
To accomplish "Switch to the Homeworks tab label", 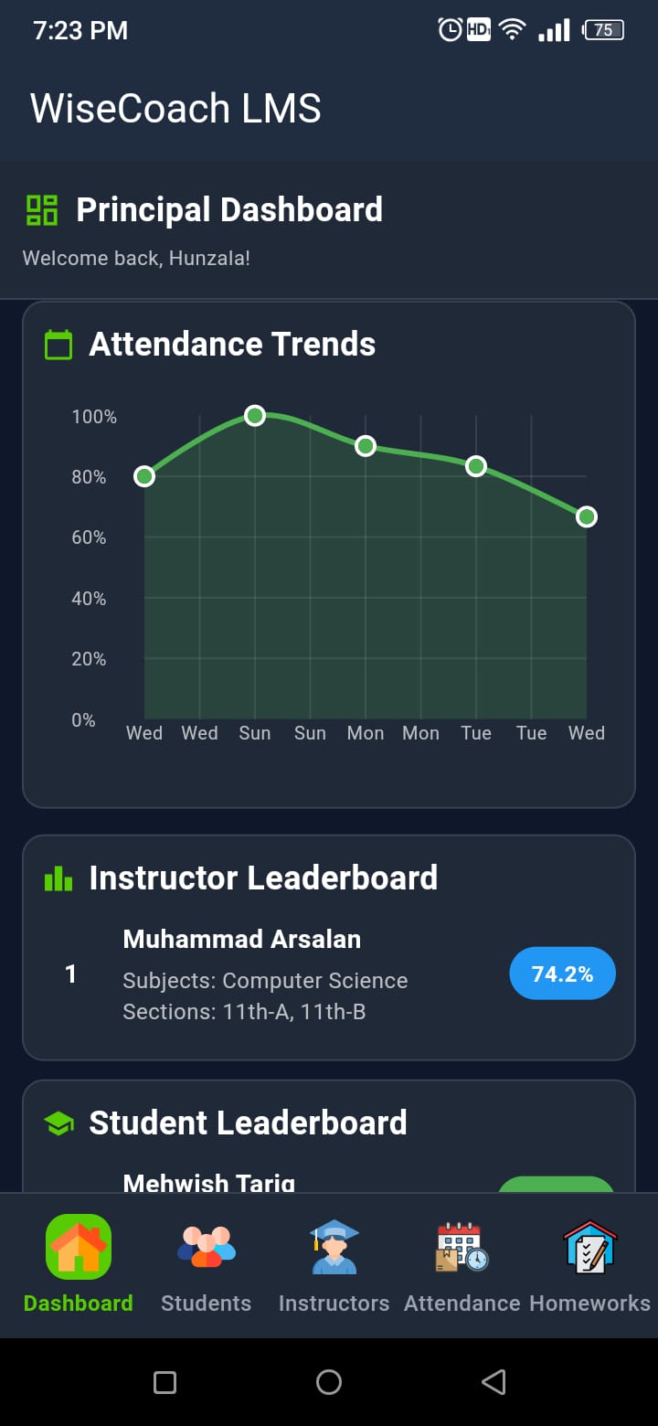I will (x=590, y=1303).
